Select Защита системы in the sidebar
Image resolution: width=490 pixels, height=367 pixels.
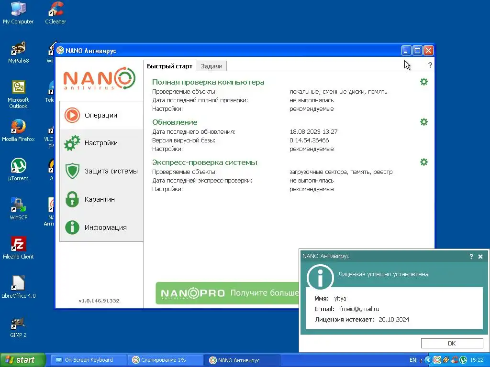pyautogui.click(x=101, y=171)
